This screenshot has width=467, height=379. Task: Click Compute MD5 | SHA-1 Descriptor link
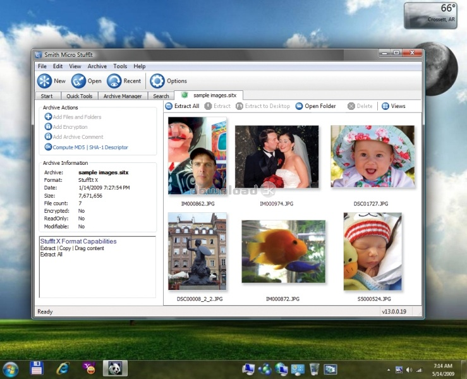coord(90,147)
